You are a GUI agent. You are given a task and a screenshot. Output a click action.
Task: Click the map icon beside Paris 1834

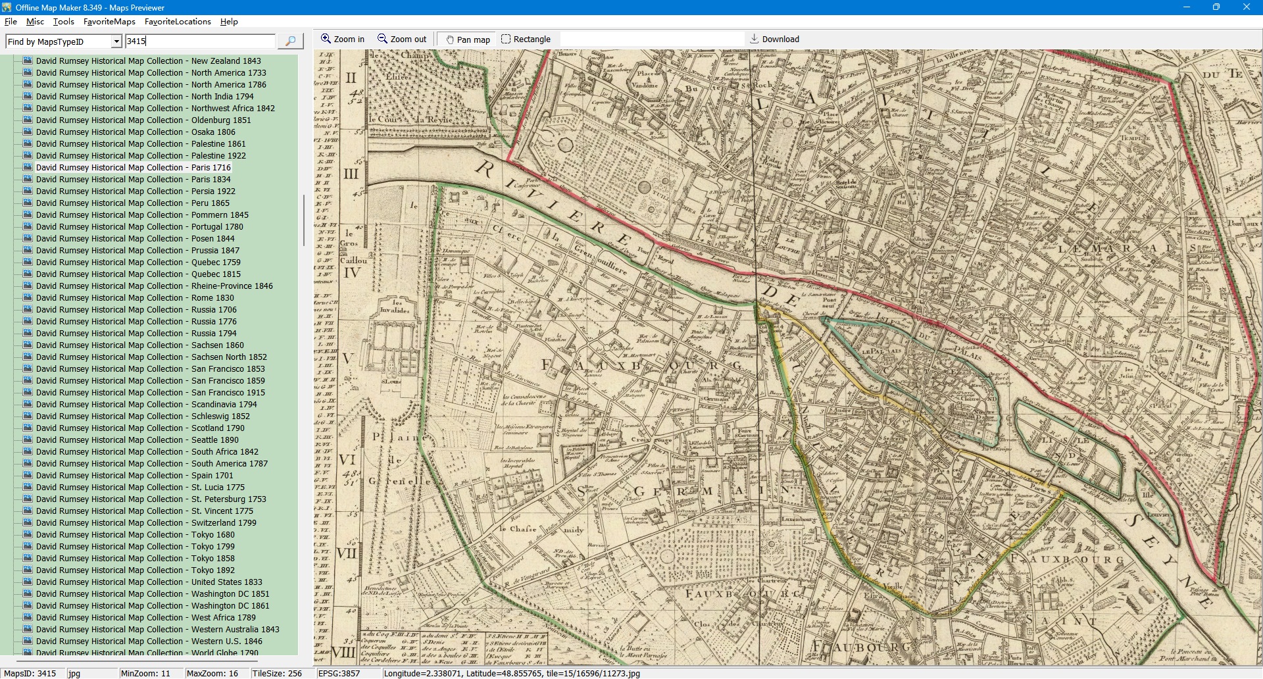pyautogui.click(x=28, y=179)
